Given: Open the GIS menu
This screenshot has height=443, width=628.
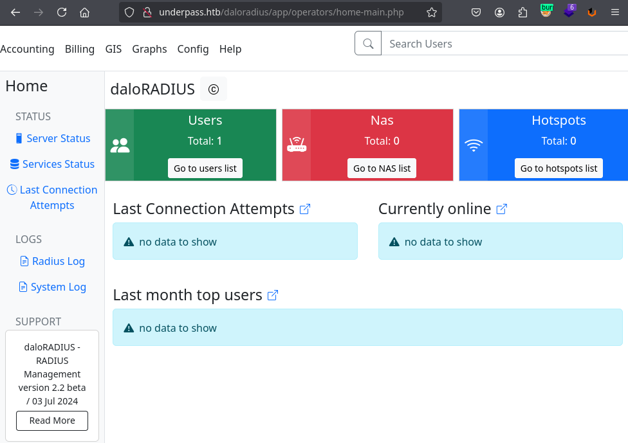Looking at the screenshot, I should point(113,49).
